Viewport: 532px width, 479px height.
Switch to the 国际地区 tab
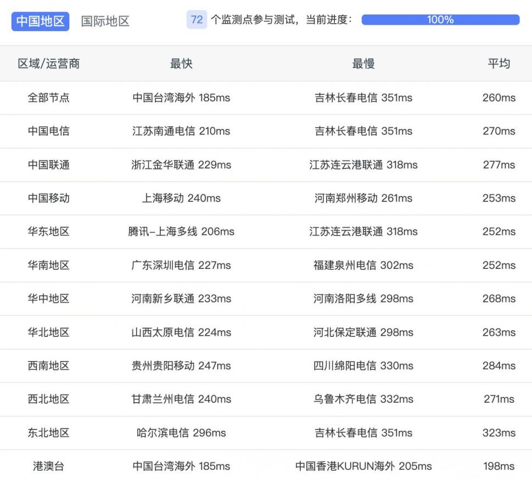point(105,21)
